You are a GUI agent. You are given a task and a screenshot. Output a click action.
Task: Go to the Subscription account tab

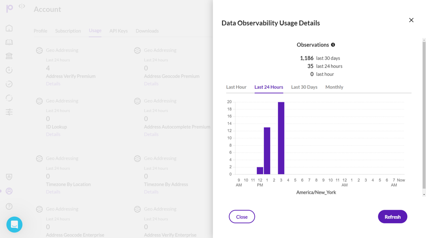click(x=68, y=31)
